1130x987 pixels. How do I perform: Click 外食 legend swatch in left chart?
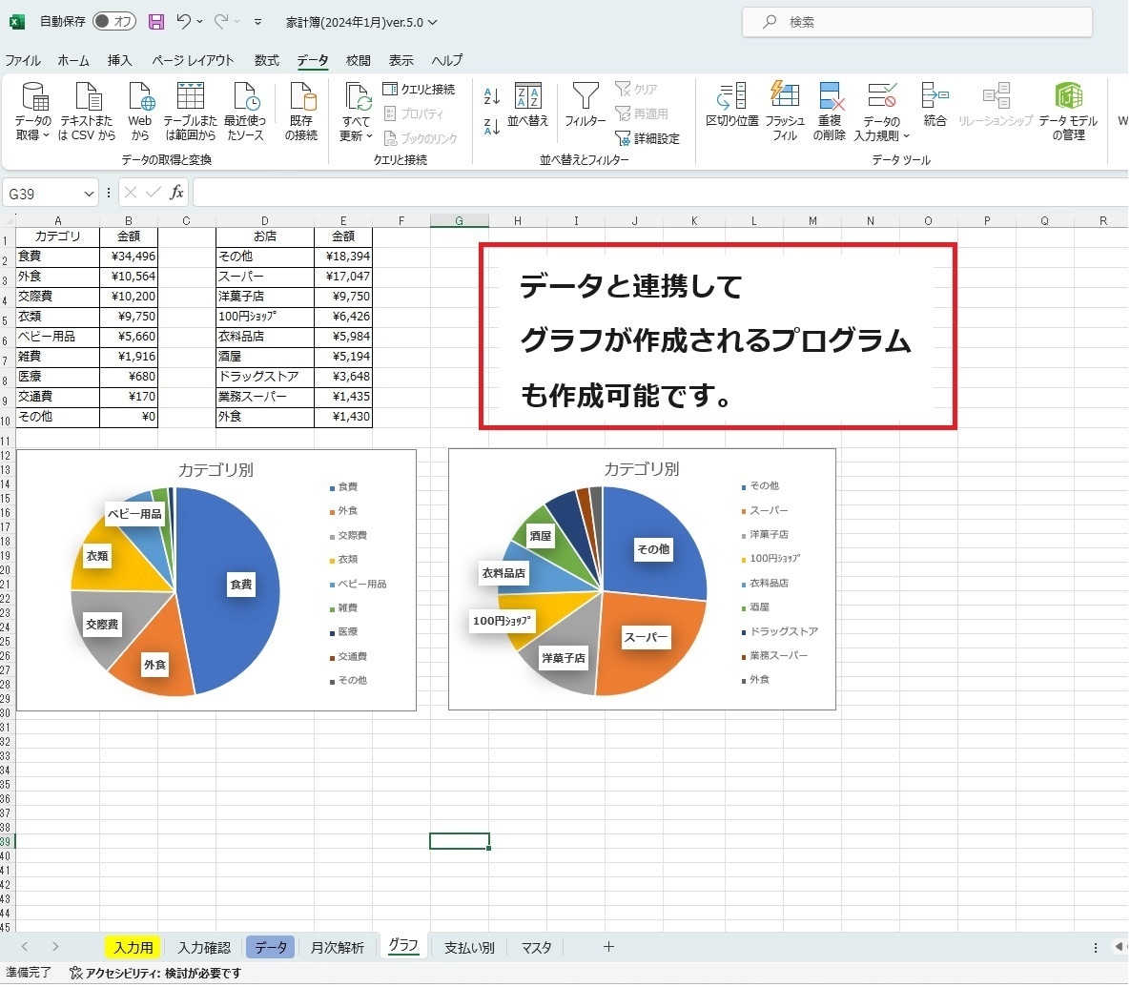(x=332, y=512)
